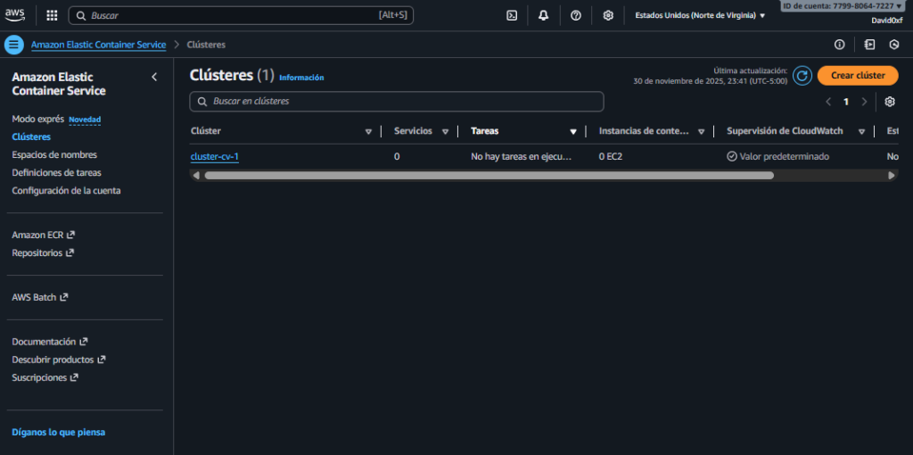
Task: Go to Espacios de nombres
Action: pos(54,154)
